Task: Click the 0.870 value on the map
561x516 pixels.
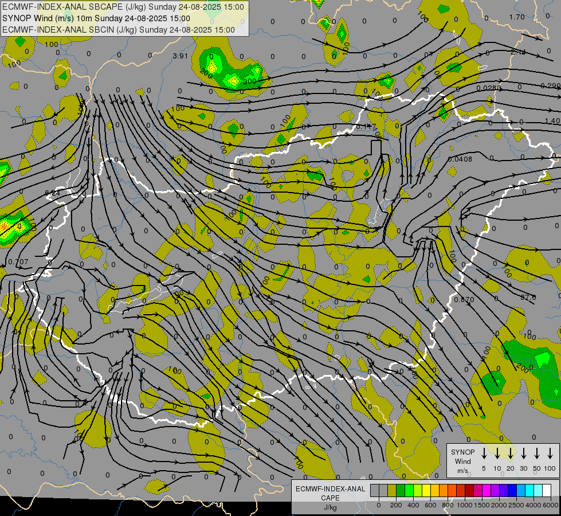Action: point(464,299)
